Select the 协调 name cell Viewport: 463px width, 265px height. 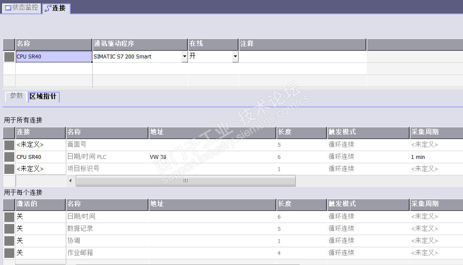(x=107, y=240)
